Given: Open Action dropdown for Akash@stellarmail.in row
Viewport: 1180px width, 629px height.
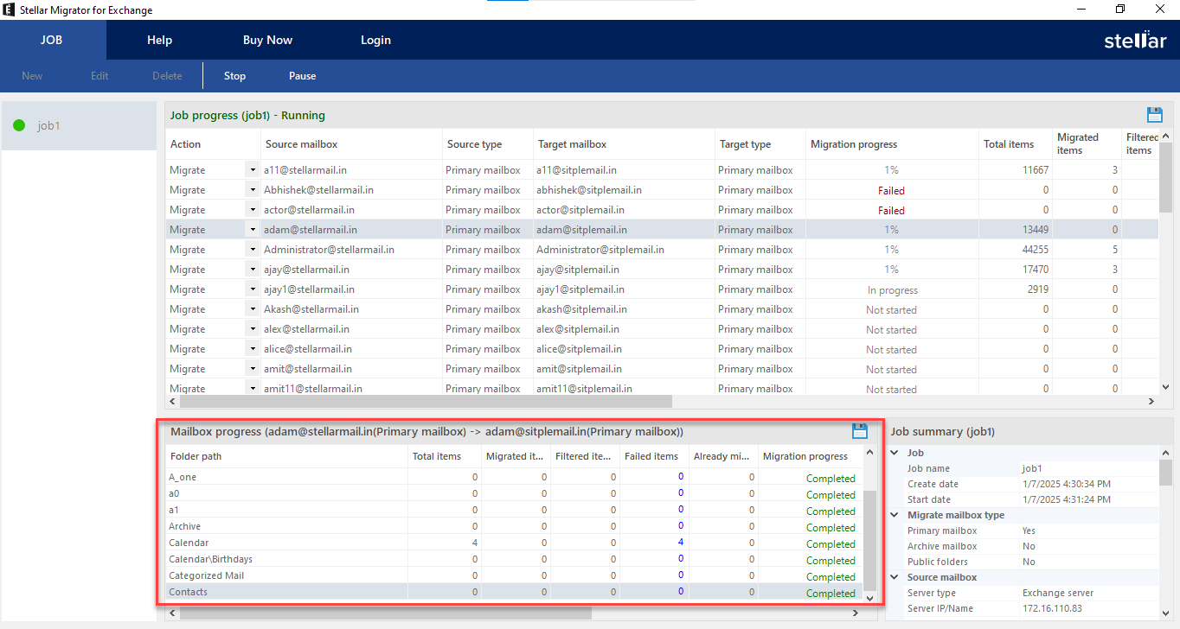Looking at the screenshot, I should coord(253,309).
